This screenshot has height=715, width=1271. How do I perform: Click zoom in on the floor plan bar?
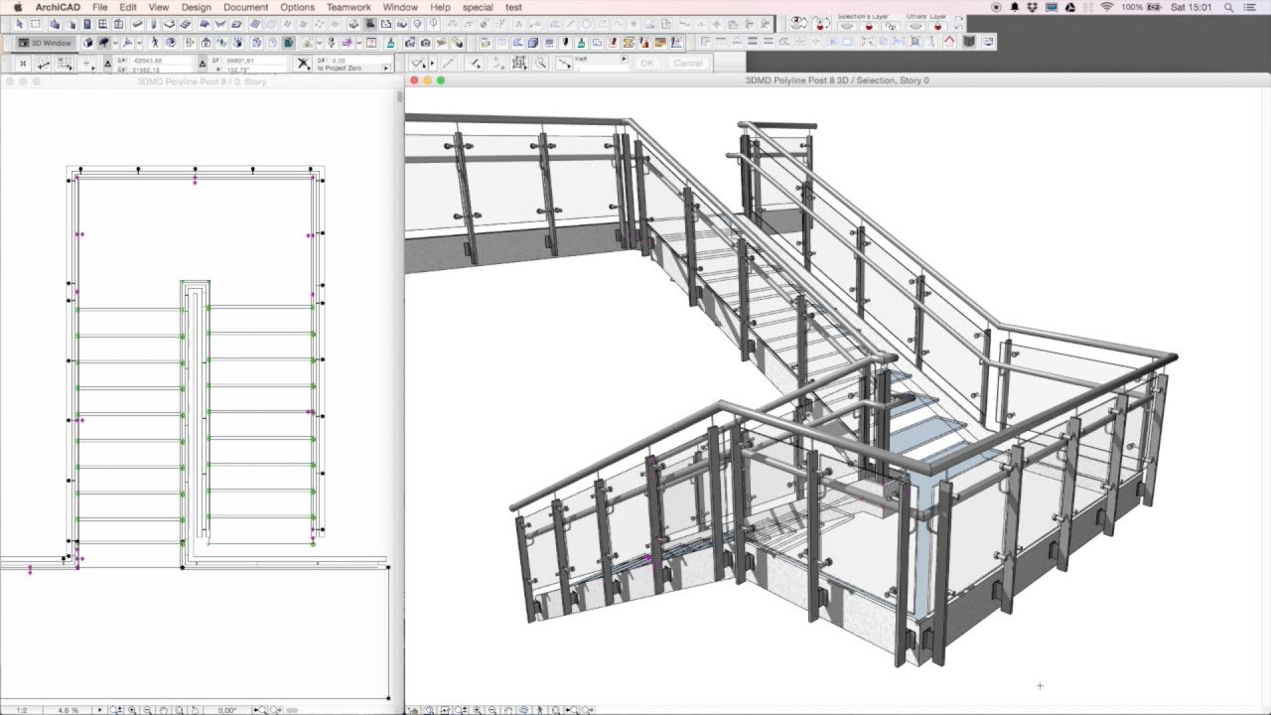(x=132, y=710)
